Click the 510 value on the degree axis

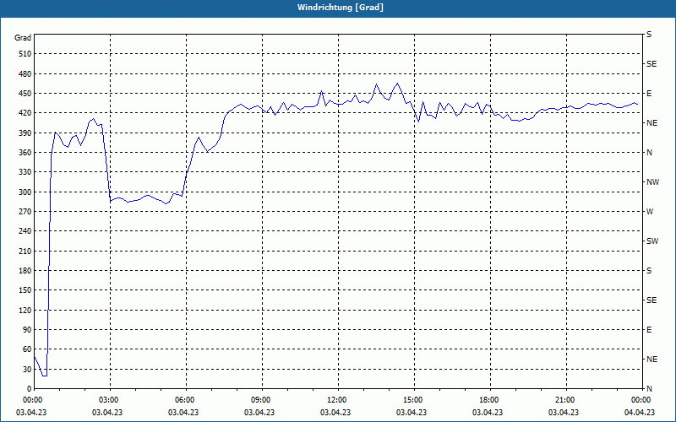25,54
